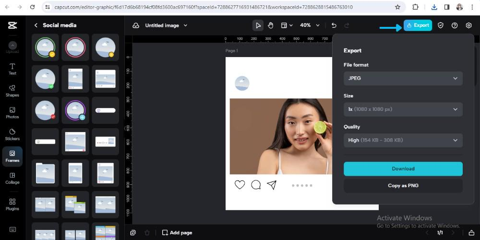Click Copy as PNG
The width and height of the screenshot is (480, 240).
pyautogui.click(x=403, y=185)
